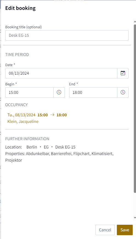
Task: Open the End time clock picker
Action: 123,92
